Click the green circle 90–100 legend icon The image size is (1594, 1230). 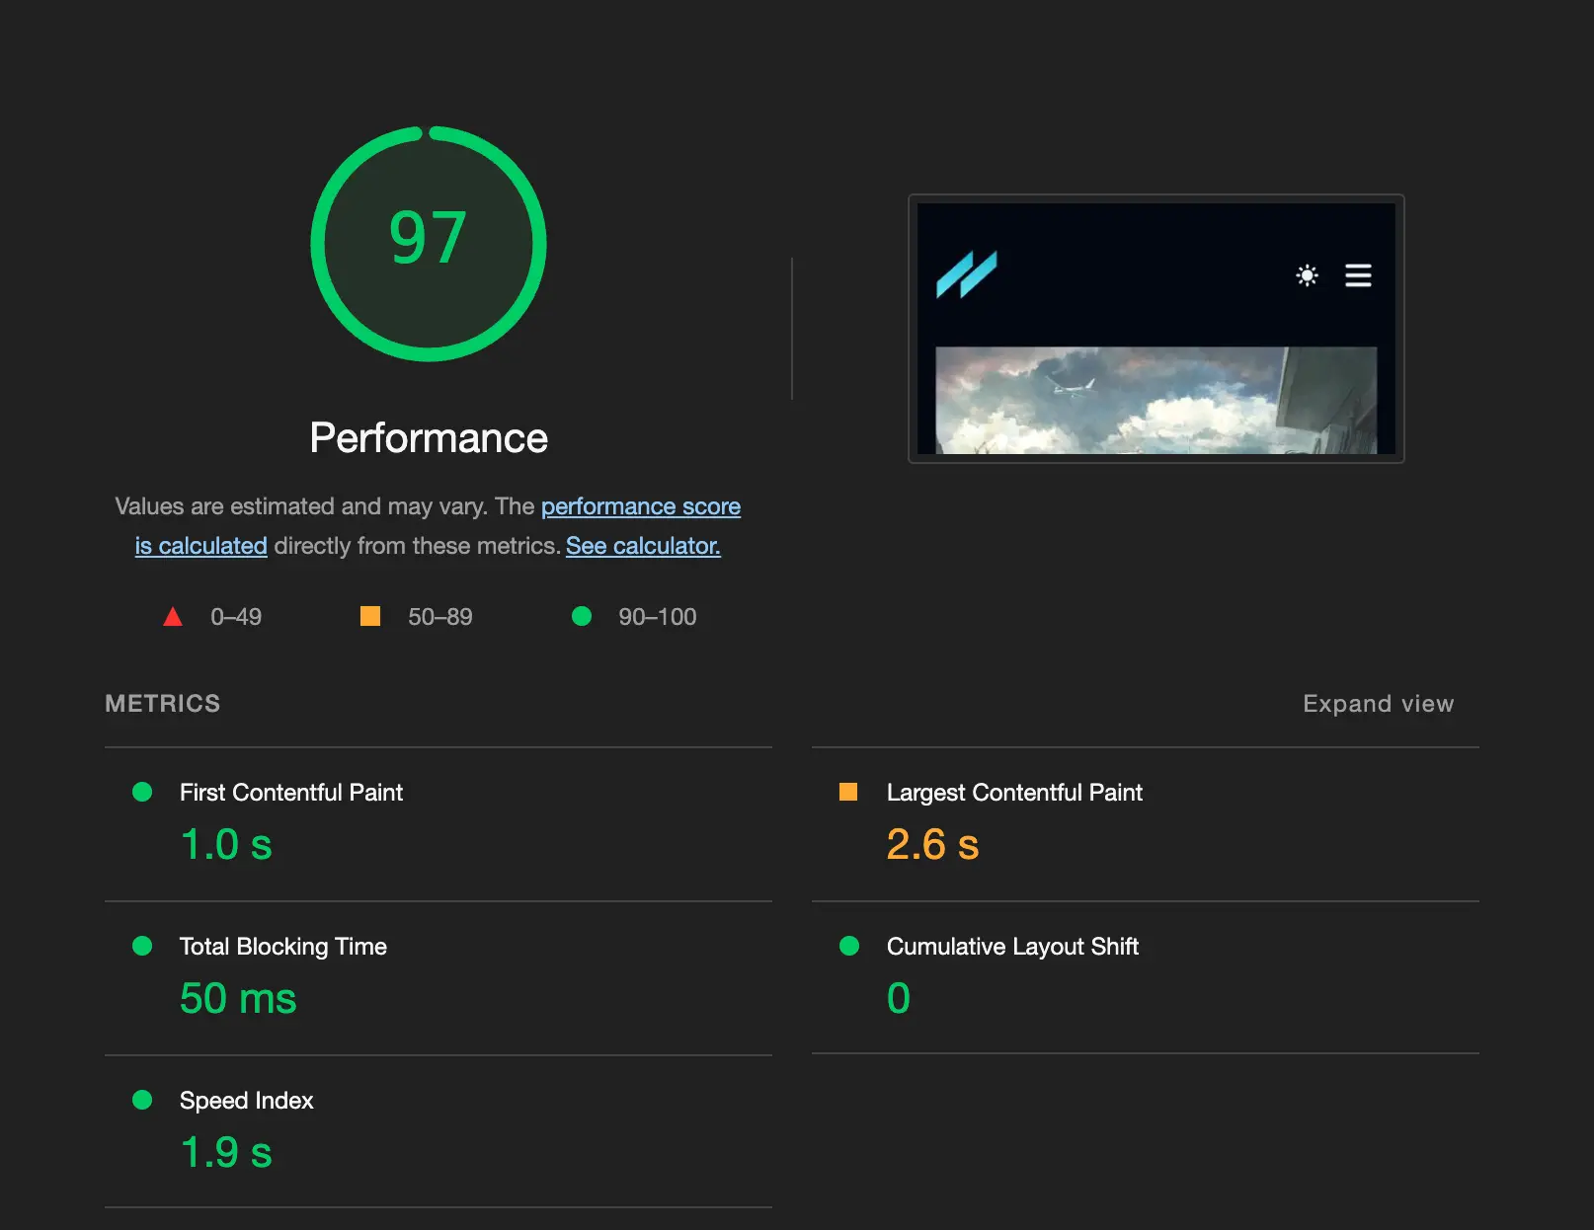tap(582, 617)
